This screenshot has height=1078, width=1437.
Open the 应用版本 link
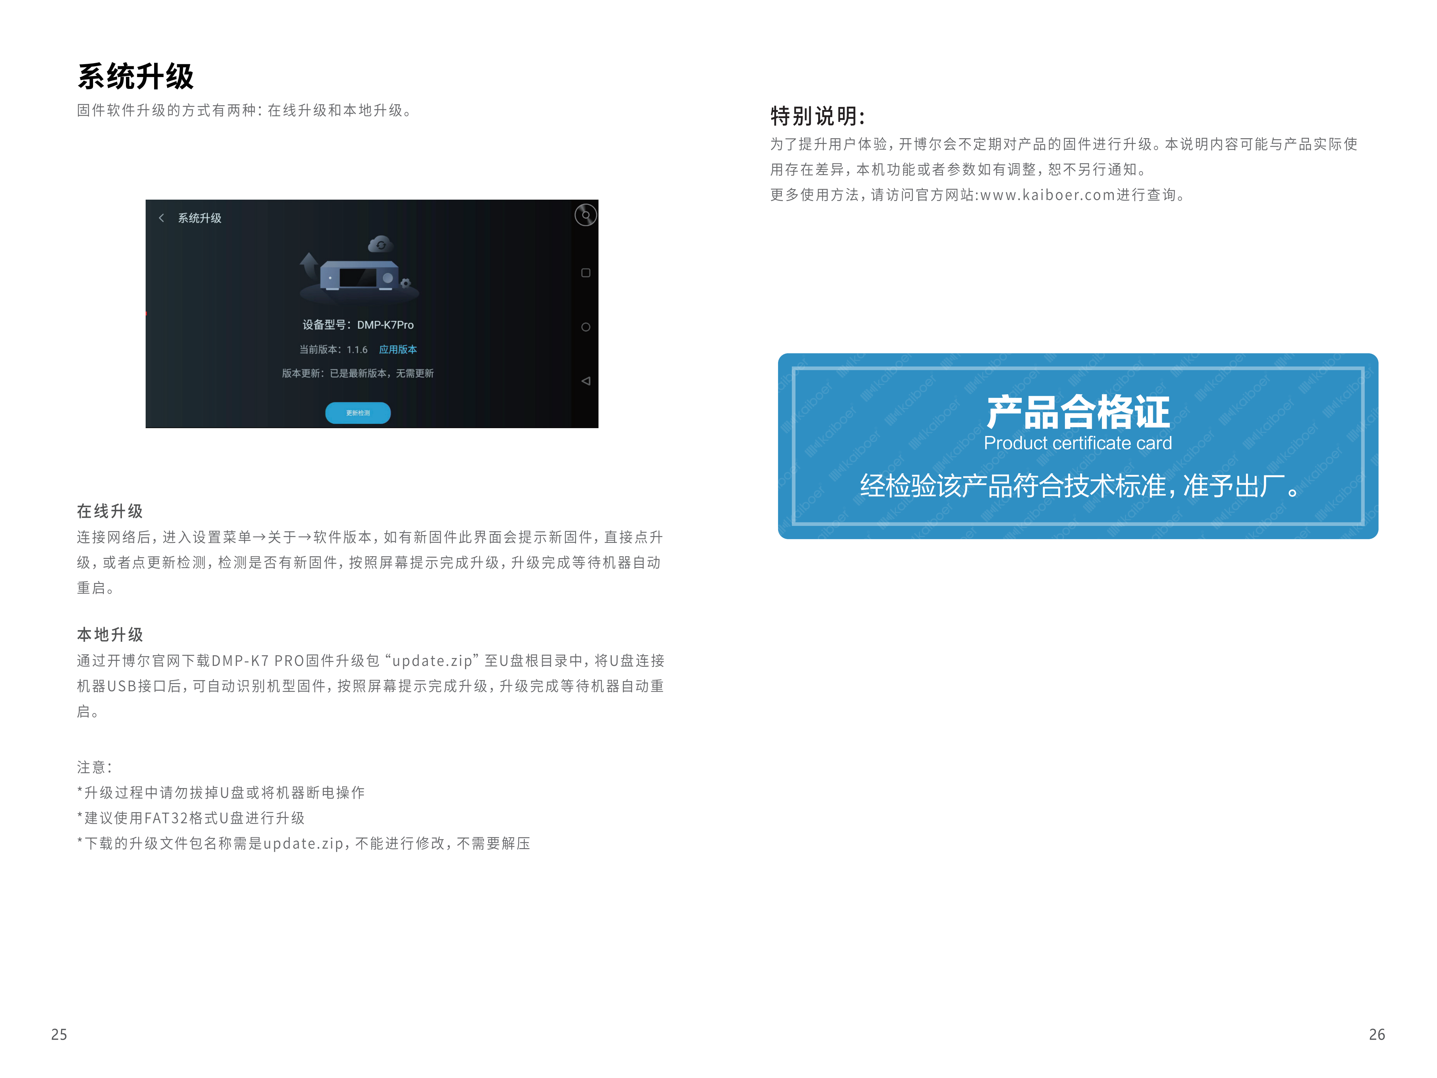398,350
